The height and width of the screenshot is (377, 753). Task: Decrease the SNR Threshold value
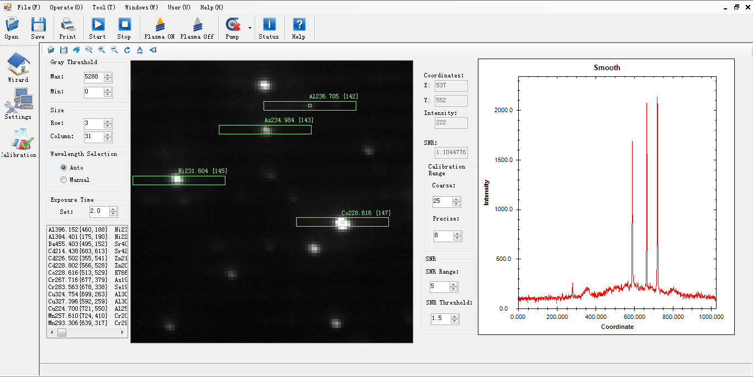tap(455, 321)
